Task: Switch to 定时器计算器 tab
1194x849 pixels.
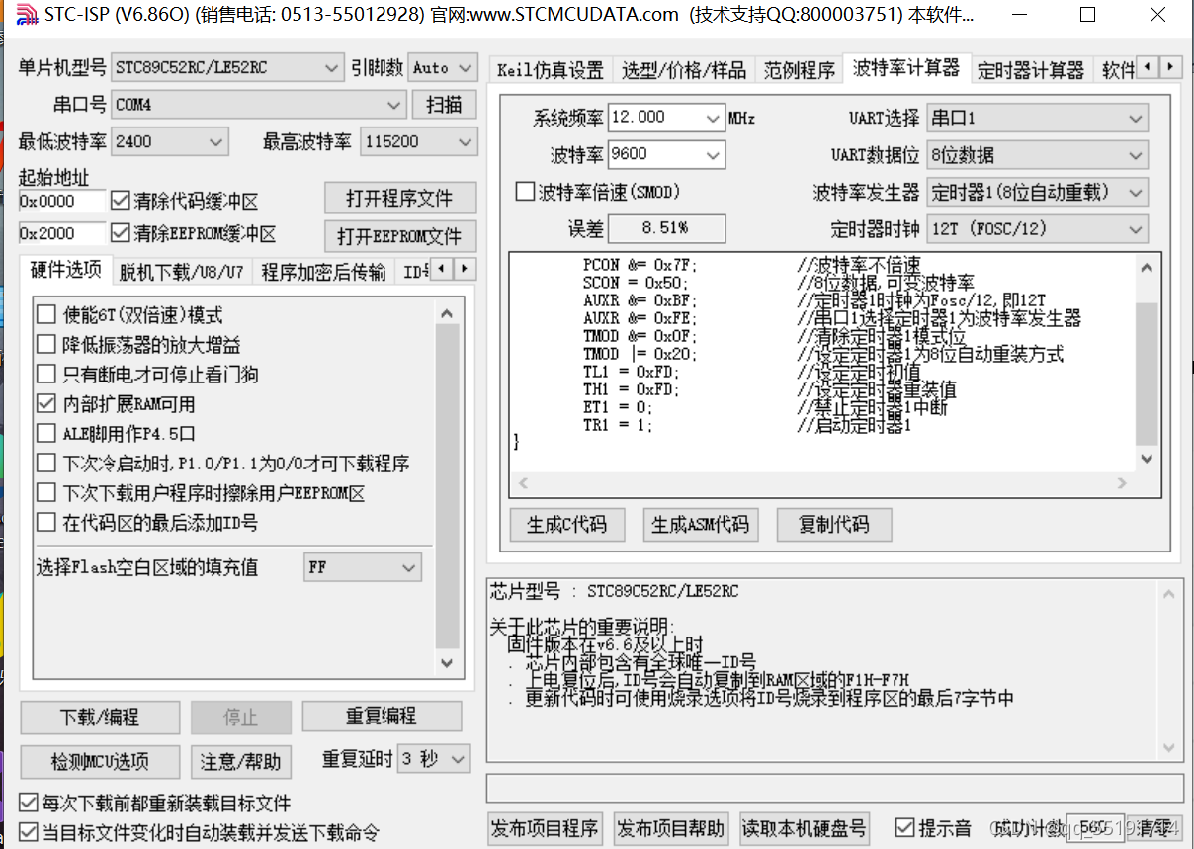Action: click(x=1031, y=70)
